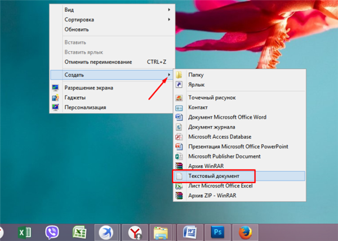
Task: Click the bitmap icon beside Точечный рисунок
Action: click(179, 98)
